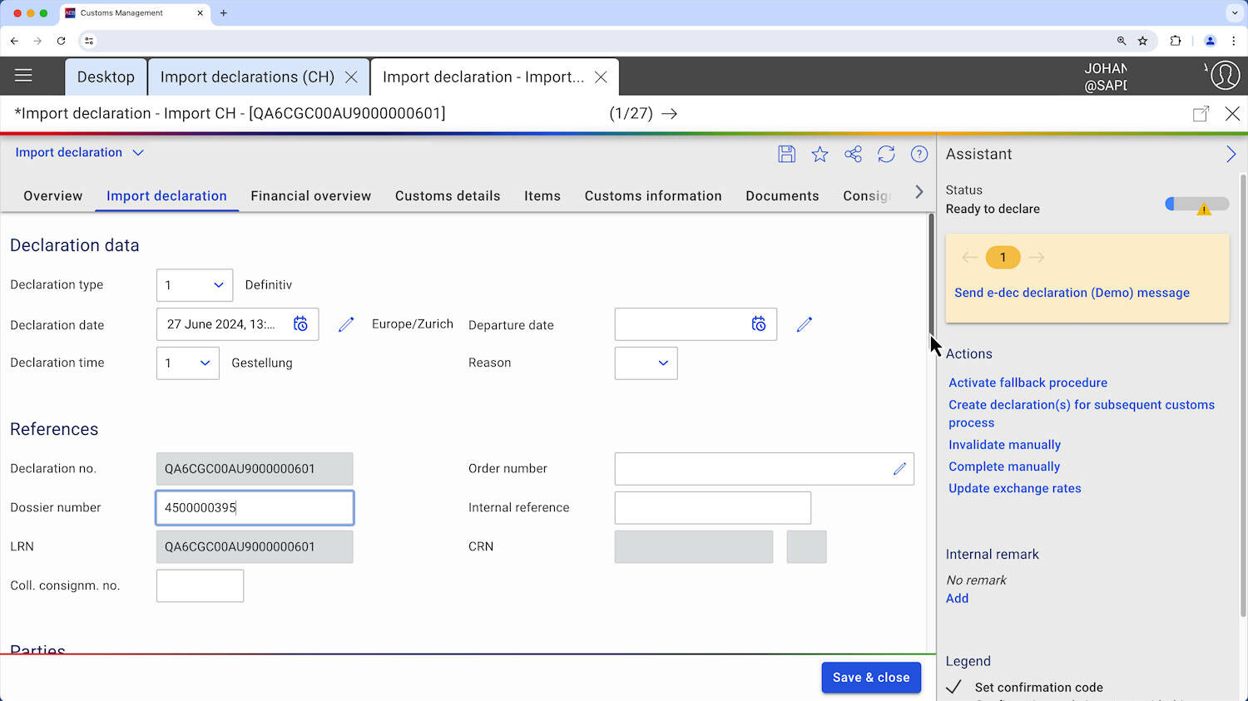Open a new browser tab
Image resolution: width=1248 pixels, height=701 pixels.
click(x=223, y=13)
